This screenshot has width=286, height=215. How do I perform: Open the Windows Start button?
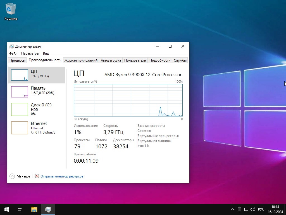click(x=7, y=209)
